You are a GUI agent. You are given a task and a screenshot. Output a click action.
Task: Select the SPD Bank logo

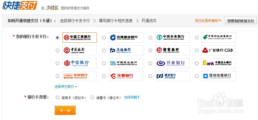172,76
